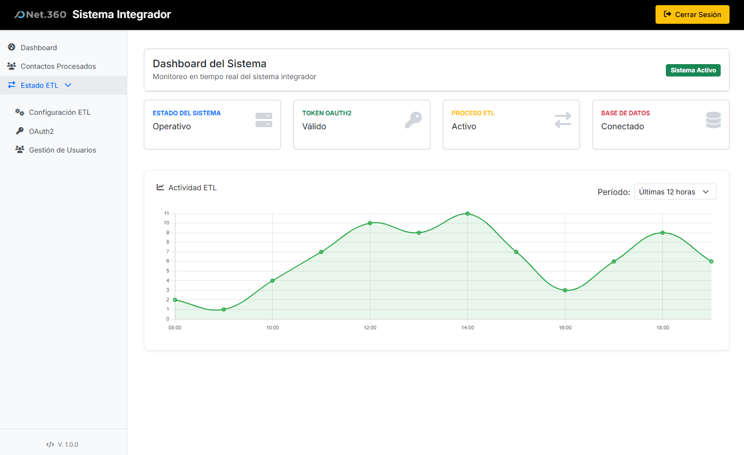Viewport: 744px width, 455px height.
Task: Open Gestión de Usuarios page
Action: (x=62, y=150)
